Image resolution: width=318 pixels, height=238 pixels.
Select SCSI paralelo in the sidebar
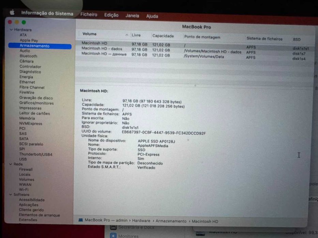point(31,144)
